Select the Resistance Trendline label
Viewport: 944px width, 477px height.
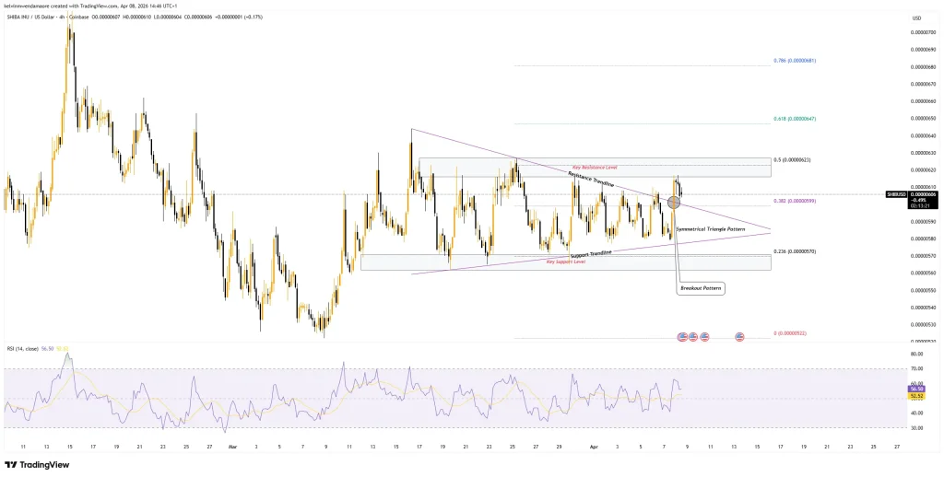click(591, 180)
